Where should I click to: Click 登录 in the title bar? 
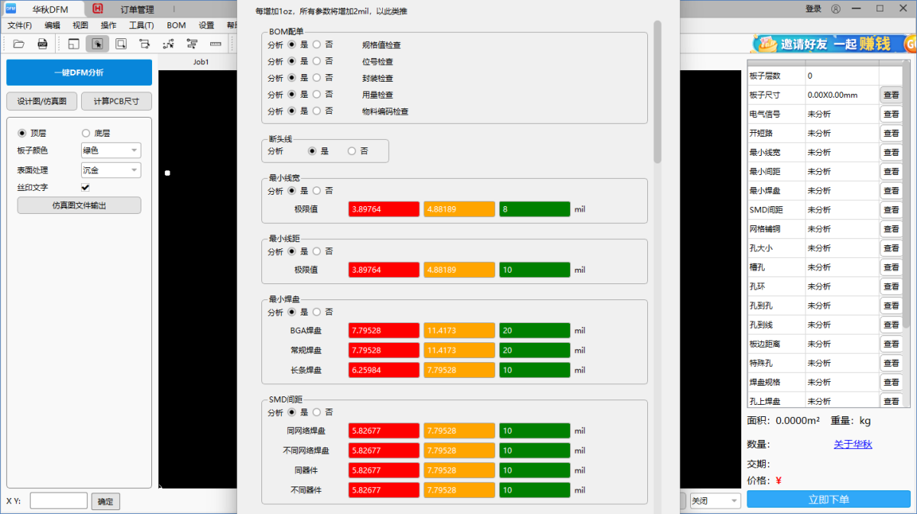click(x=813, y=8)
